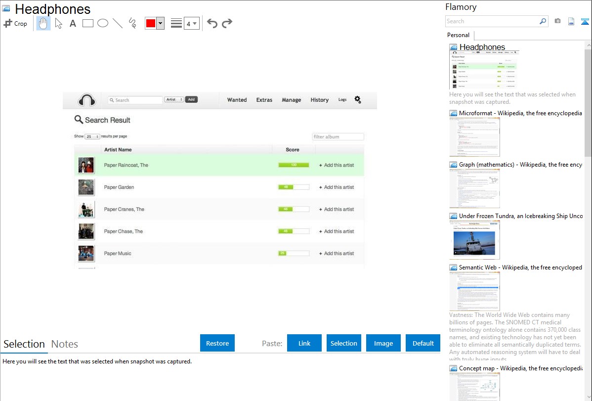Click the Restore button
592x401 pixels.
pyautogui.click(x=217, y=343)
